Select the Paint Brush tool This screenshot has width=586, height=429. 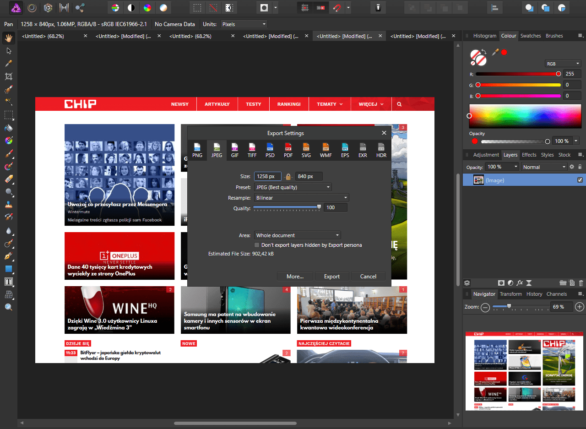coord(8,153)
